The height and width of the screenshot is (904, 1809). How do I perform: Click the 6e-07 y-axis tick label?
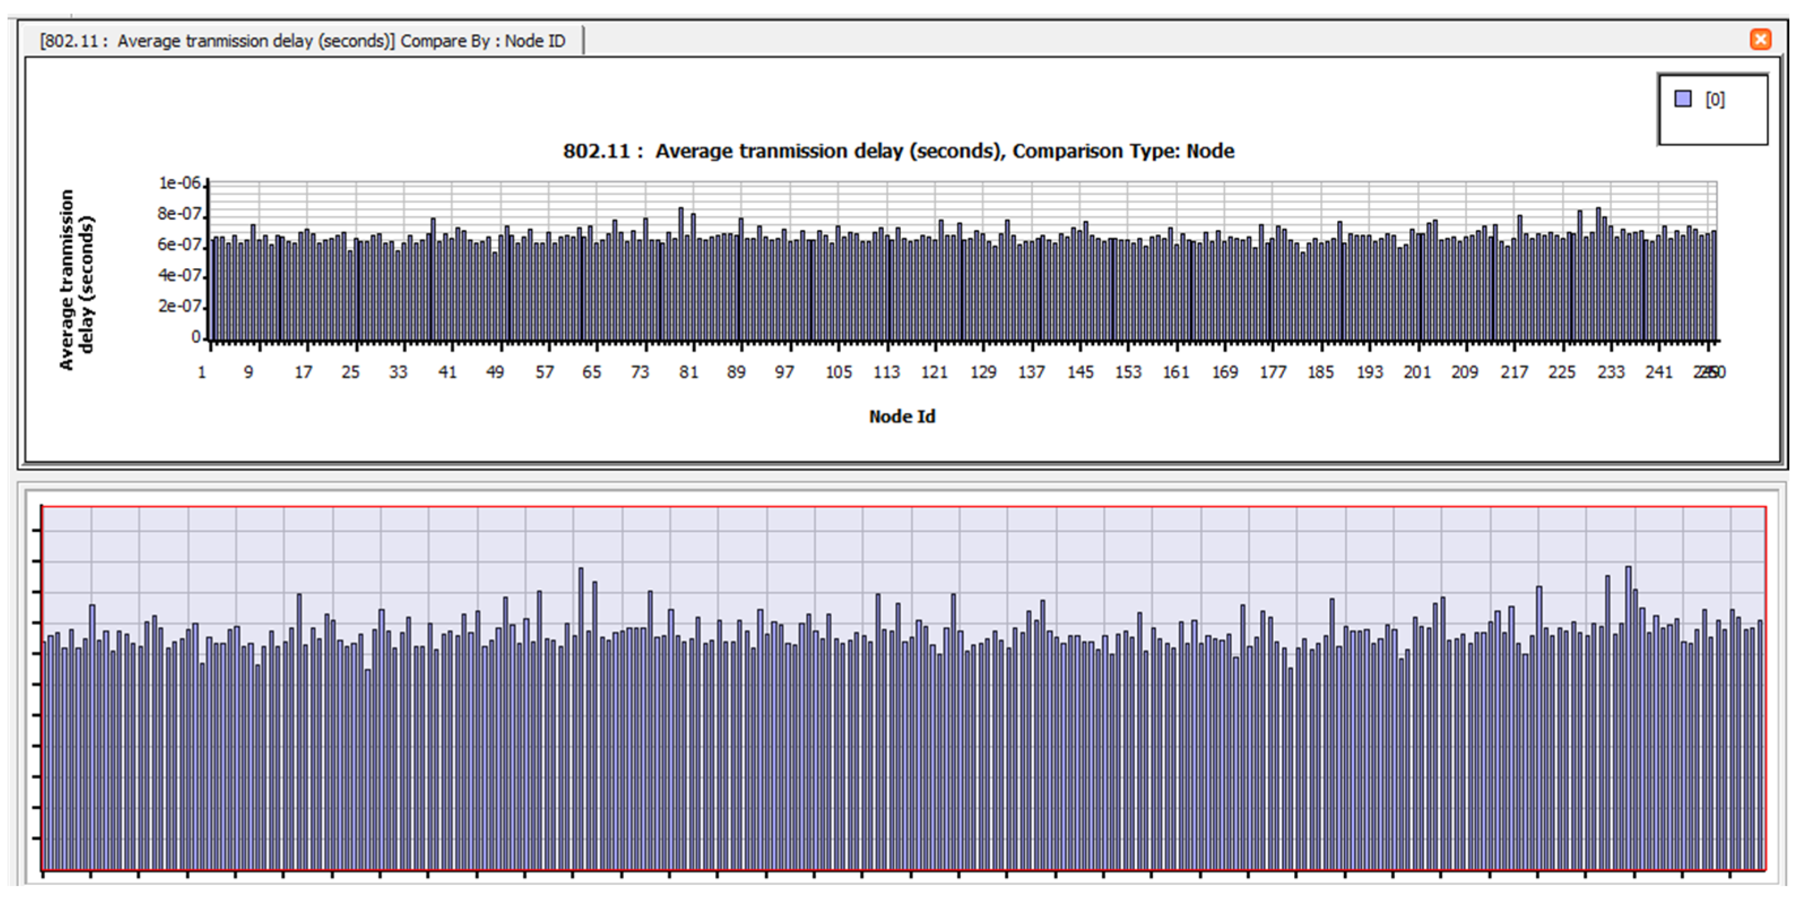(x=180, y=244)
